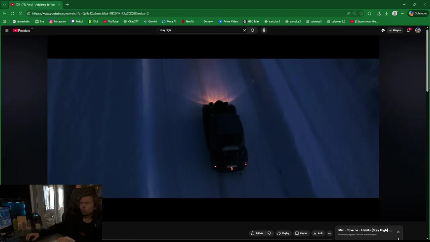Reload the page with refresh icon
The image size is (430, 242).
(x=12, y=13)
